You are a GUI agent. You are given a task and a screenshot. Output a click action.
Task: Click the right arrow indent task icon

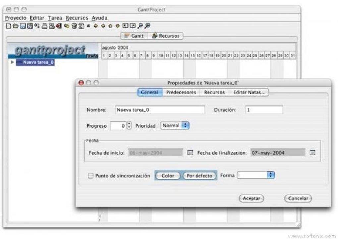[x=96, y=26]
